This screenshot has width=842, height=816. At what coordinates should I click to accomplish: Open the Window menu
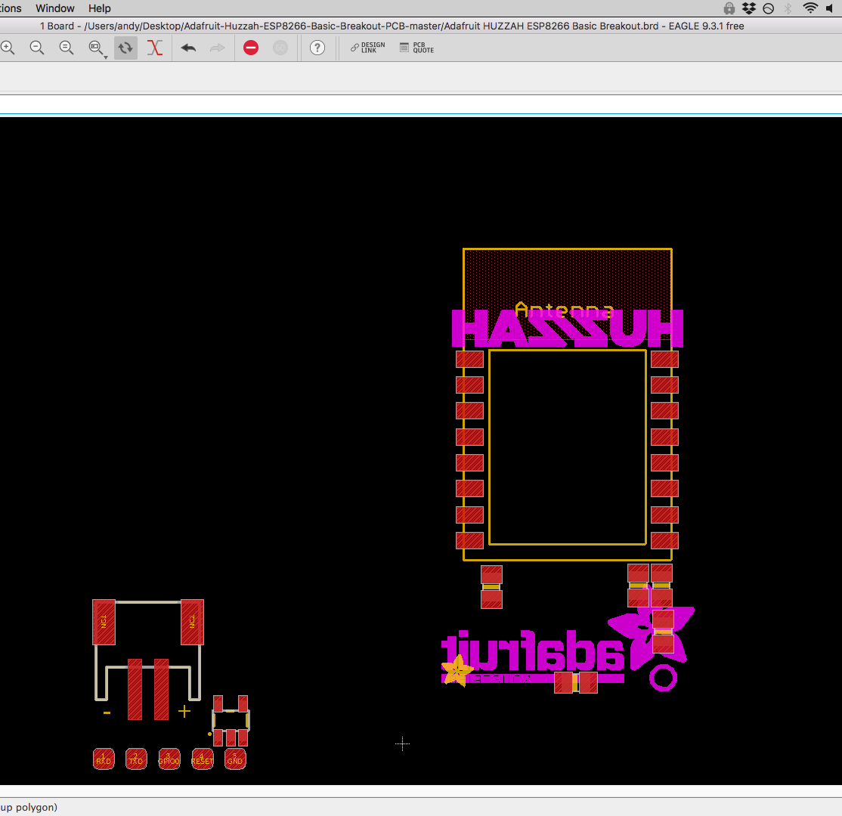54,8
